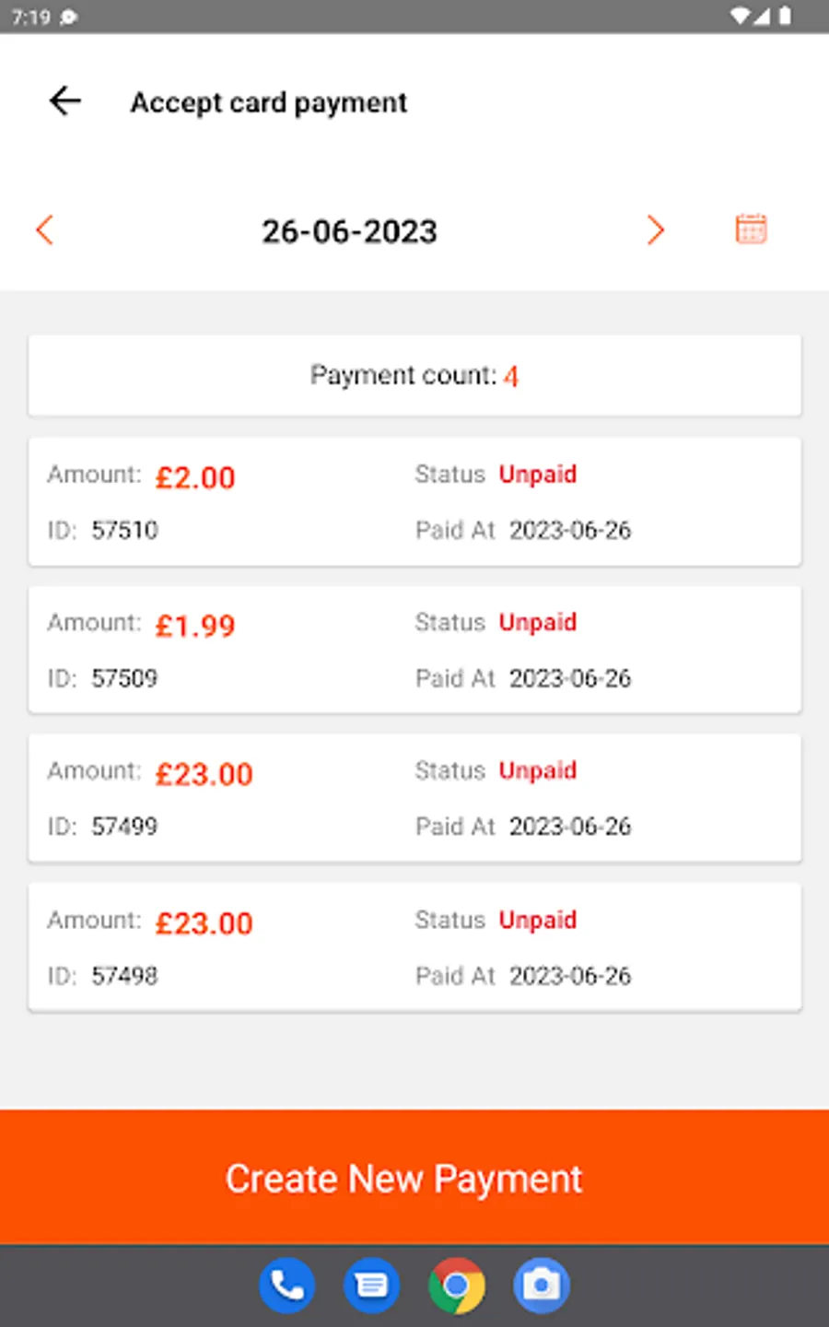Tap the £2.00 amount text

[x=195, y=477]
